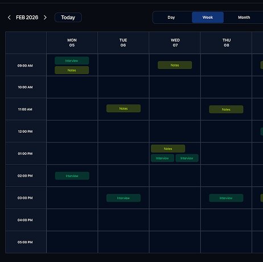Open Wednesday 9 AM Notes event
Screen dimensions: 263x262
(175, 65)
